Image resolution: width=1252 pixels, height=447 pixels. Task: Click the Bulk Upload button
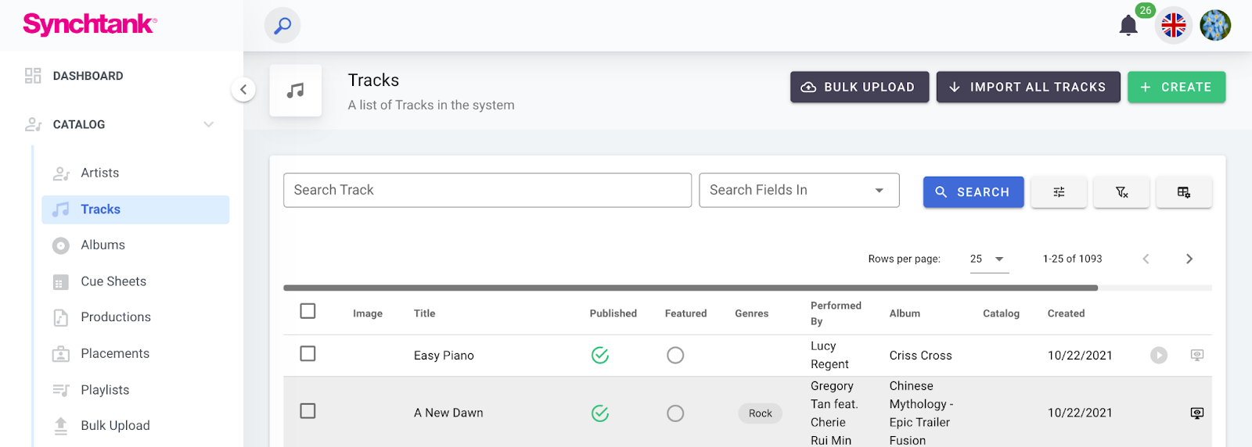click(x=859, y=88)
